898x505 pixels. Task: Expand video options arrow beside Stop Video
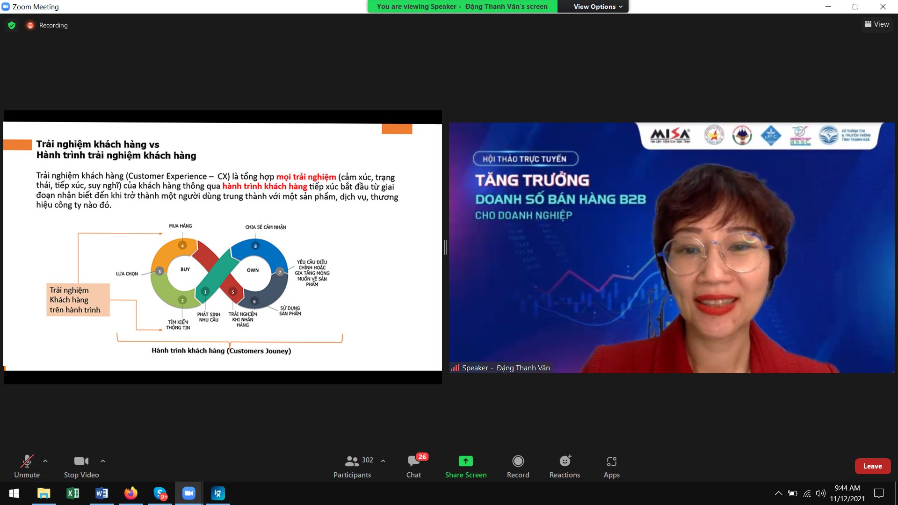(x=103, y=461)
